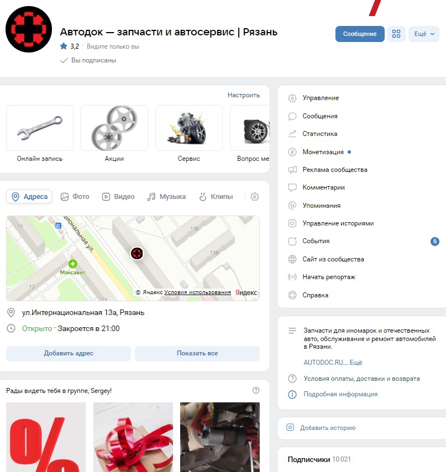Open Подробная информация link

pos(340,394)
